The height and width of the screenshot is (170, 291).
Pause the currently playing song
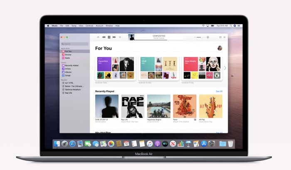(109, 37)
